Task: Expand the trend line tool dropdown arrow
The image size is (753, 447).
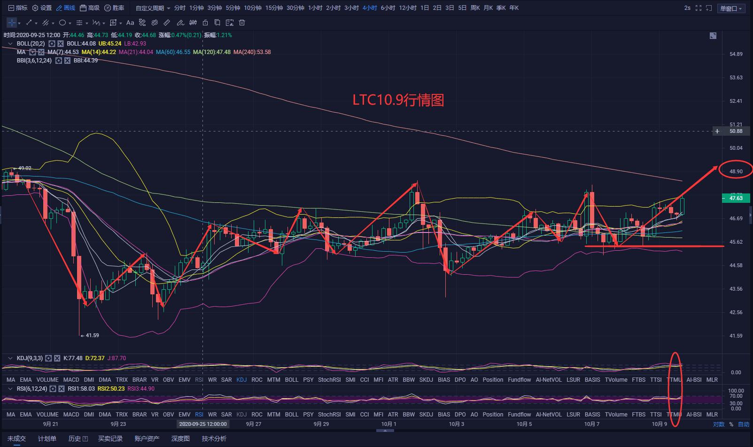Action: point(36,23)
